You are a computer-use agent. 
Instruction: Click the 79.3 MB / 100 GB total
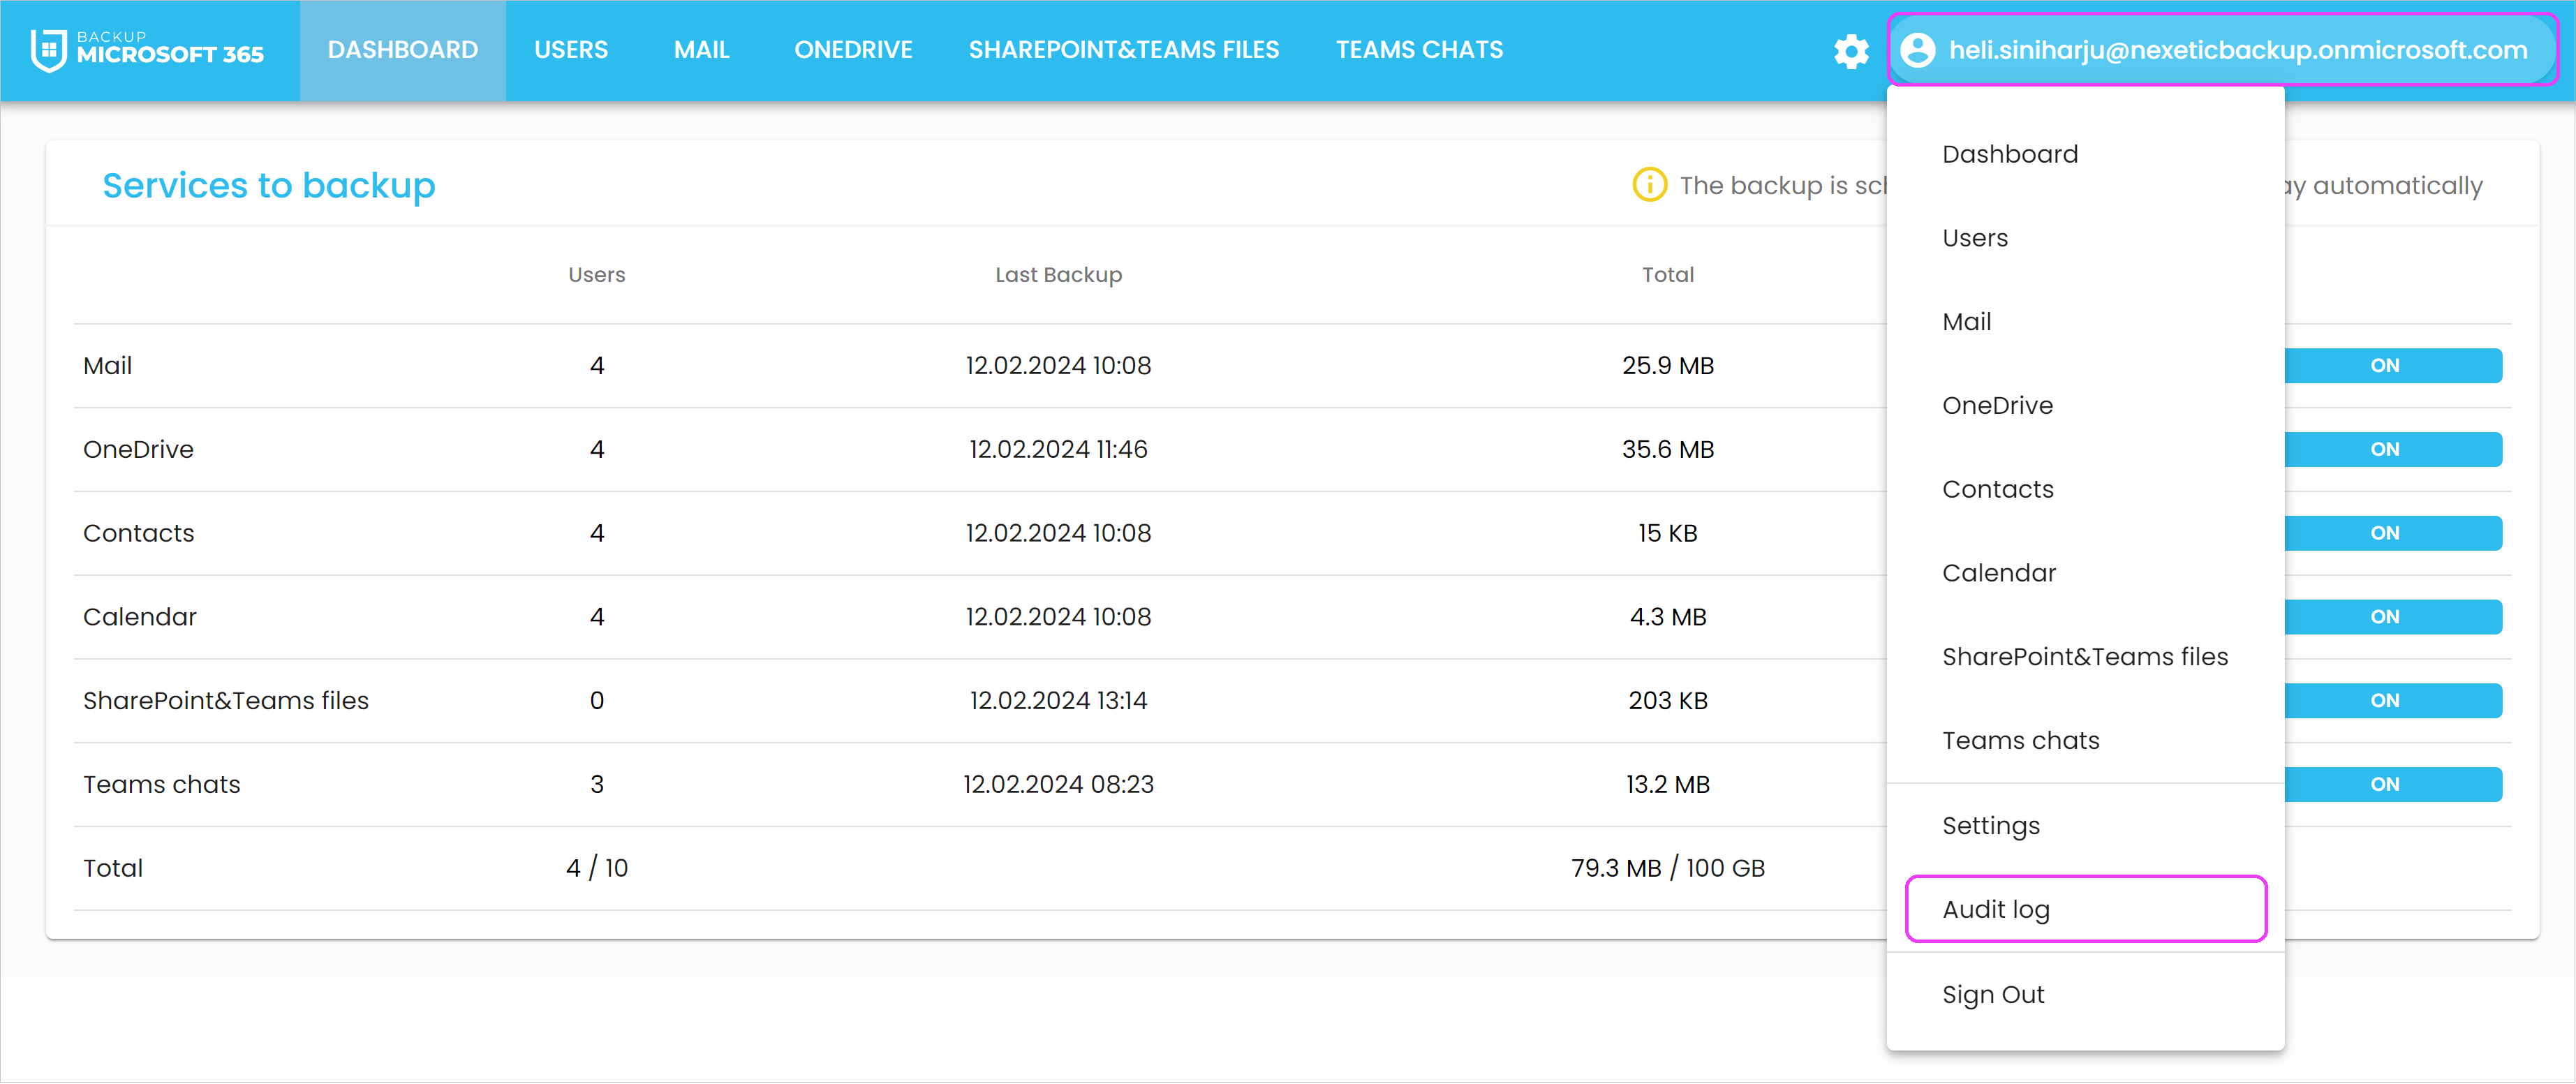pyautogui.click(x=1667, y=869)
